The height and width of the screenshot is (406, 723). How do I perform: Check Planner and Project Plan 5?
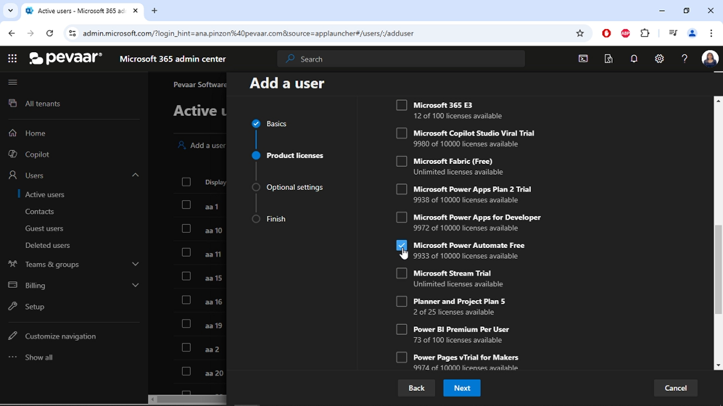[402, 301]
